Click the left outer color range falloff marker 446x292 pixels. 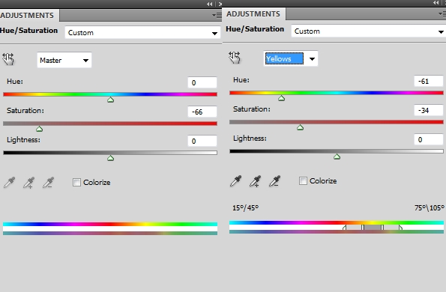click(x=345, y=228)
